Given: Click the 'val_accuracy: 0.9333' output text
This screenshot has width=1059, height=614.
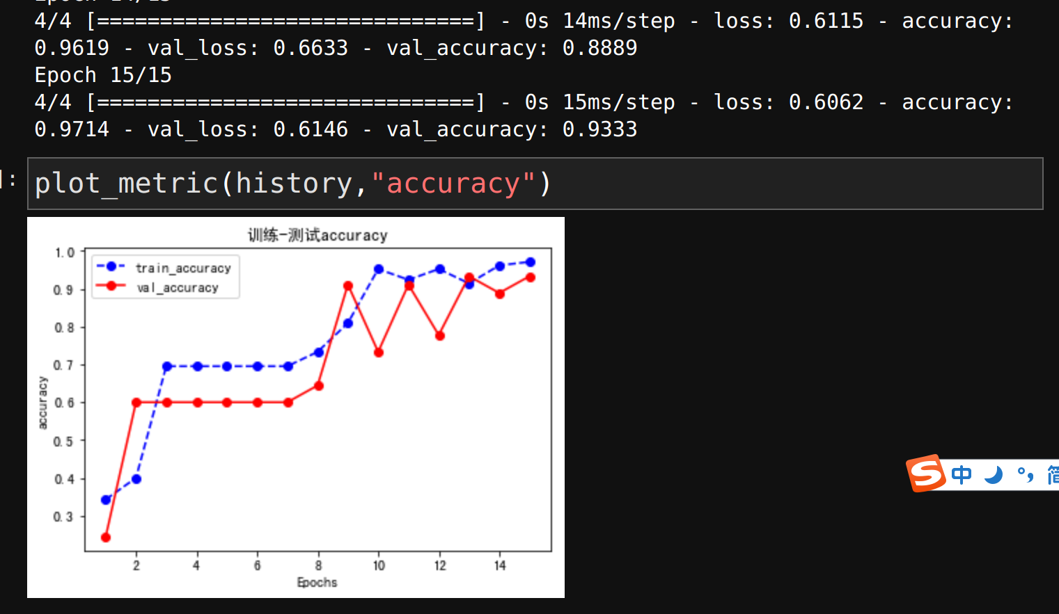Looking at the screenshot, I should pos(512,129).
